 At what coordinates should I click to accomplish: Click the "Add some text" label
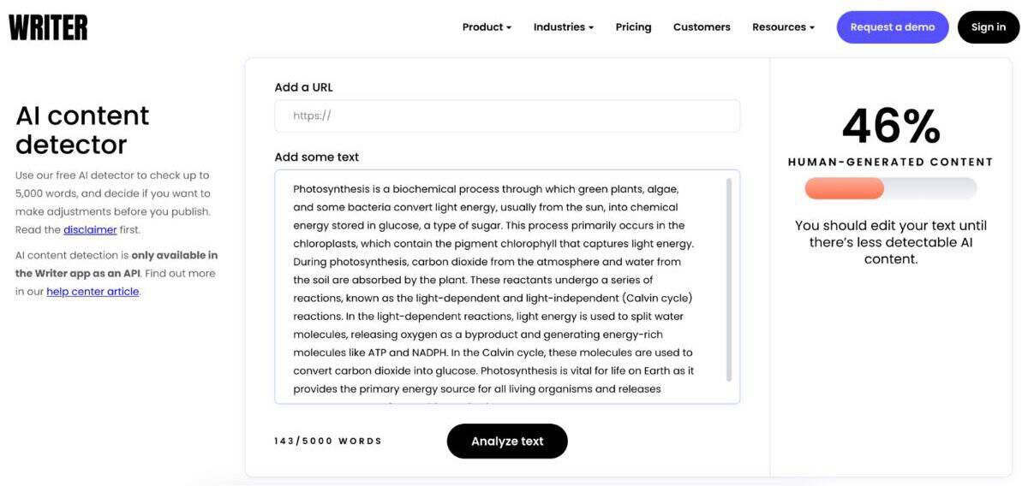click(x=316, y=157)
